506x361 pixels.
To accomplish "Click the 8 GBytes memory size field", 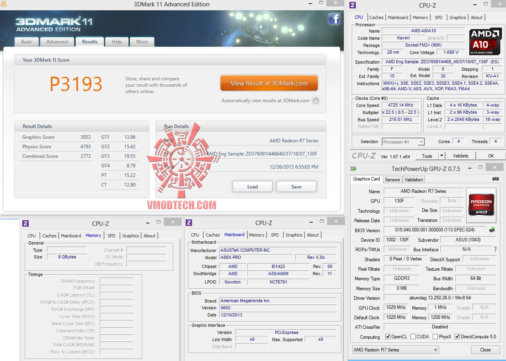I will click(x=67, y=257).
